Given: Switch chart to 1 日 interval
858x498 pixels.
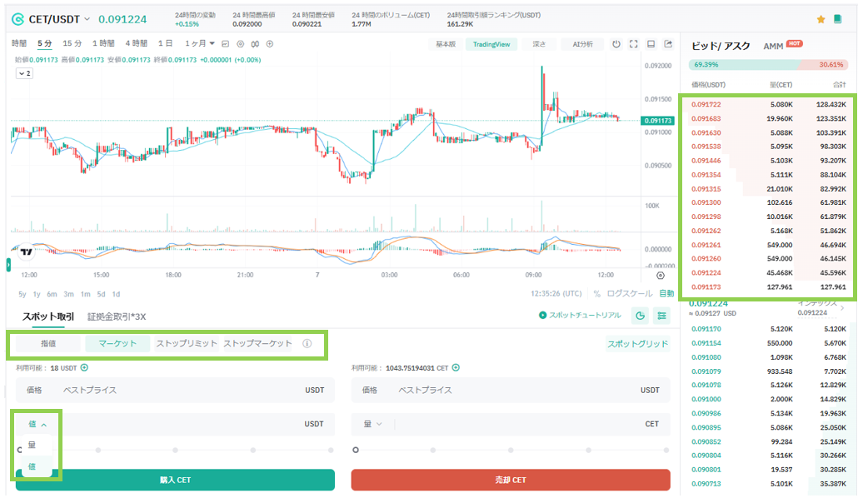Looking at the screenshot, I should point(165,43).
